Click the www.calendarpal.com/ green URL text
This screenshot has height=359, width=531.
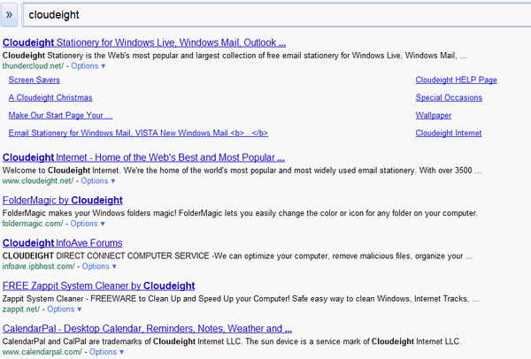pos(42,352)
